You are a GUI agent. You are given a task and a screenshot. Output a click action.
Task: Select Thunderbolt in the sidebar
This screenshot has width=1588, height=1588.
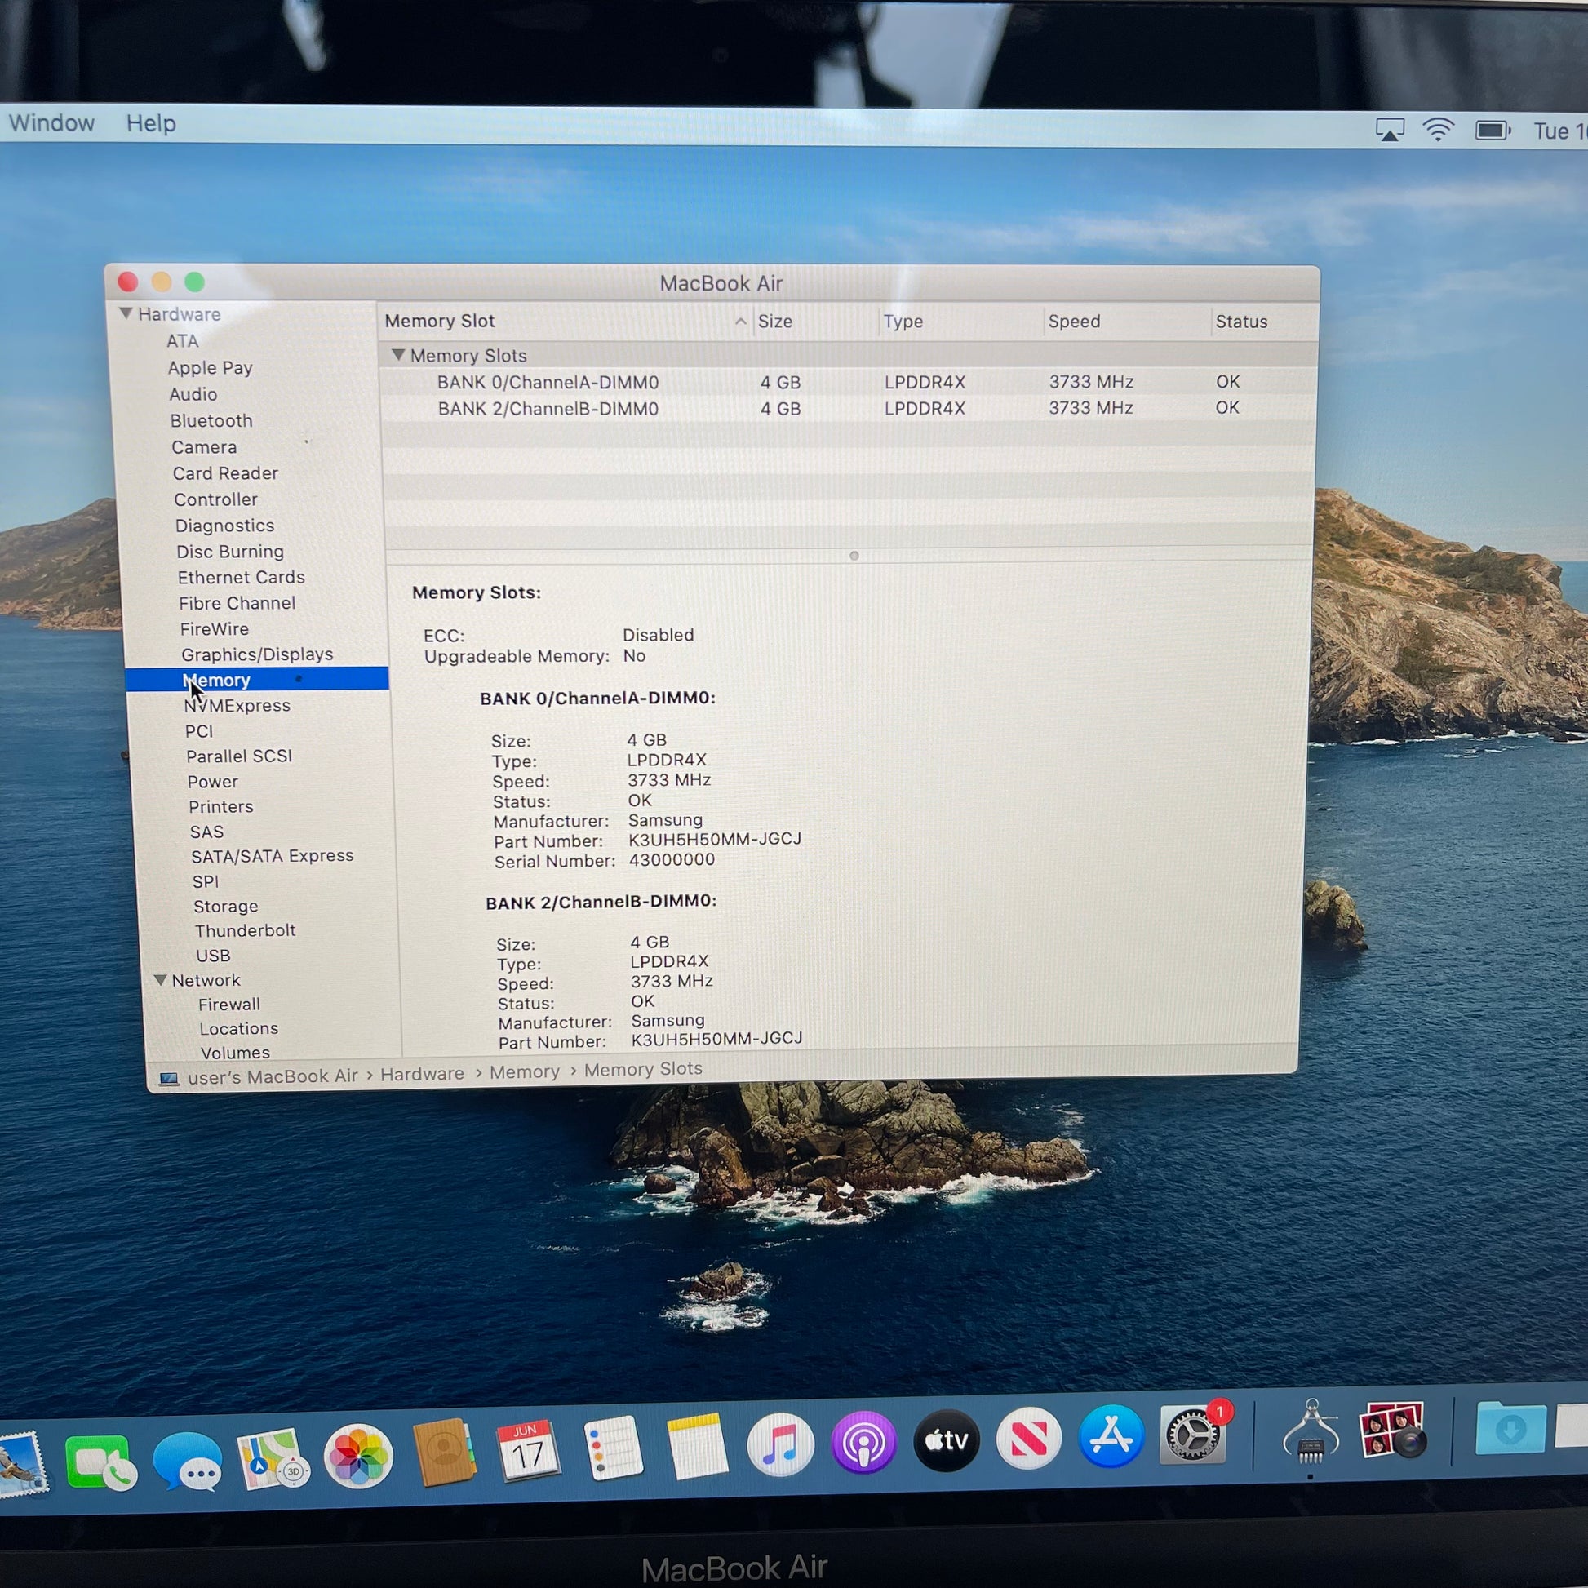(x=245, y=930)
